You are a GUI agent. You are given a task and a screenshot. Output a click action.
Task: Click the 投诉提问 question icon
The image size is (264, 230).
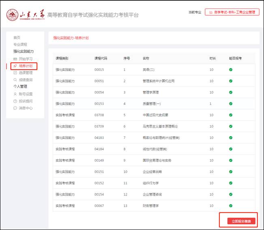15,101
